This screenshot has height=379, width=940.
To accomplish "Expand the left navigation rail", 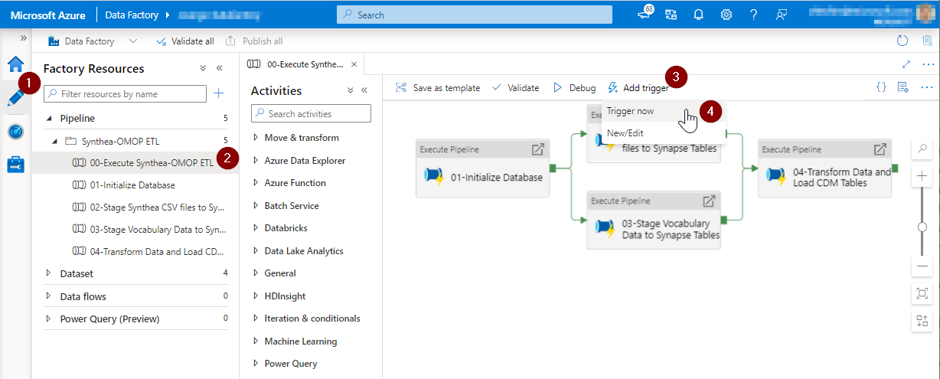I will (x=23, y=38).
